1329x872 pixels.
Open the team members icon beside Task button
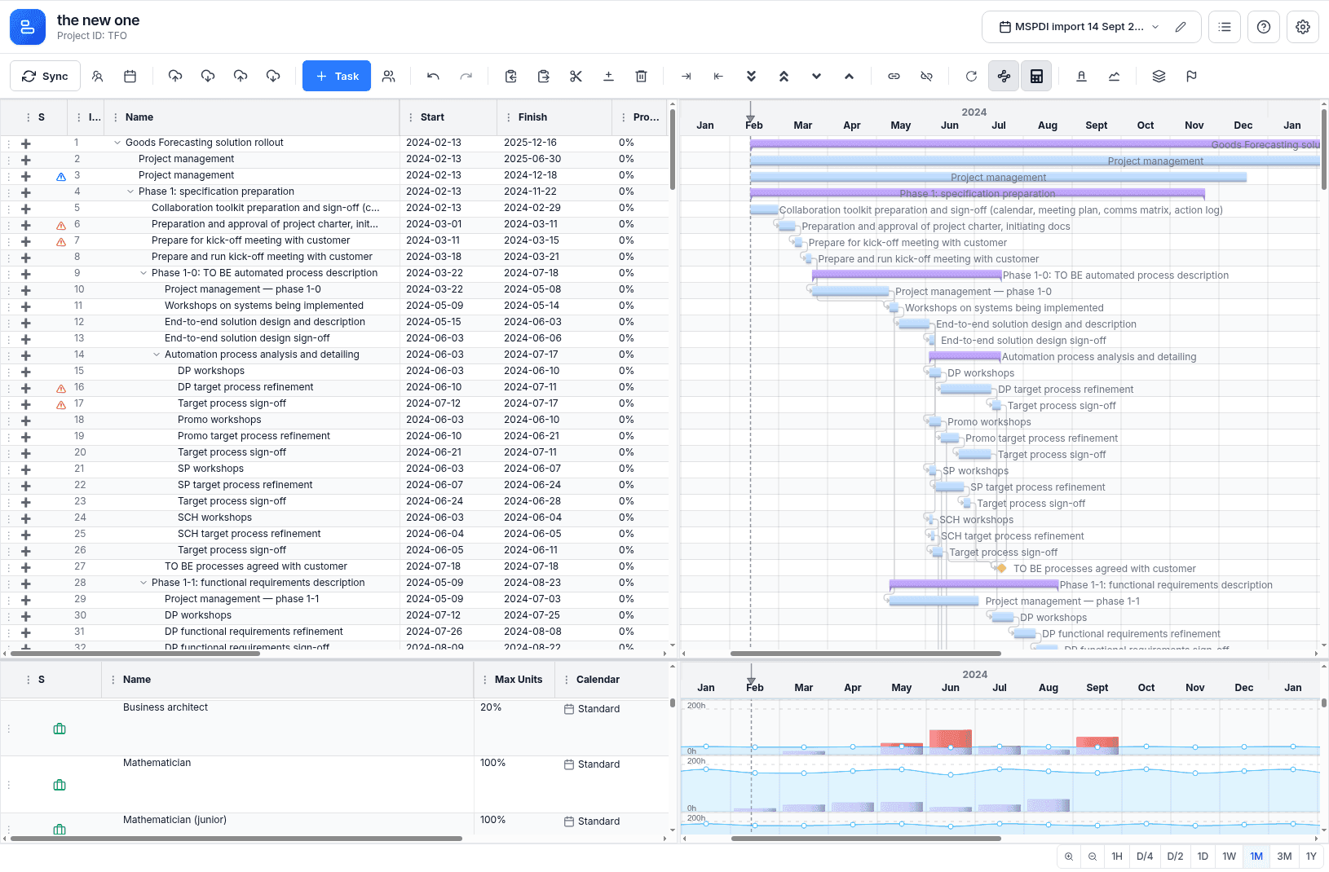tap(389, 76)
